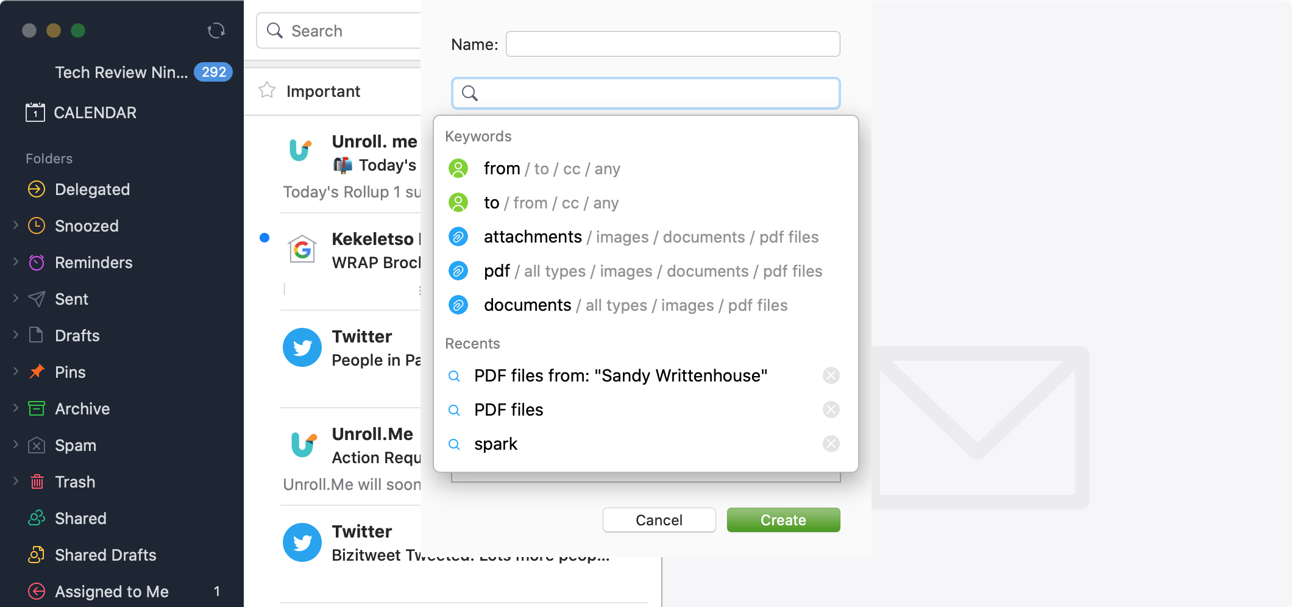Click the sync refresh icon in sidebar
Viewport: 1292px width, 607px height.
click(x=216, y=30)
